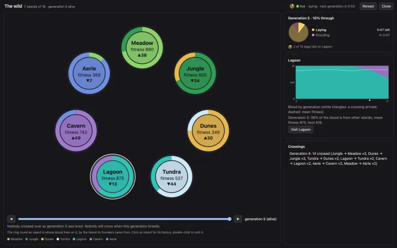Click the 'Lagoon' panel heading
Viewport: 397px width, 248px height.
294,60
